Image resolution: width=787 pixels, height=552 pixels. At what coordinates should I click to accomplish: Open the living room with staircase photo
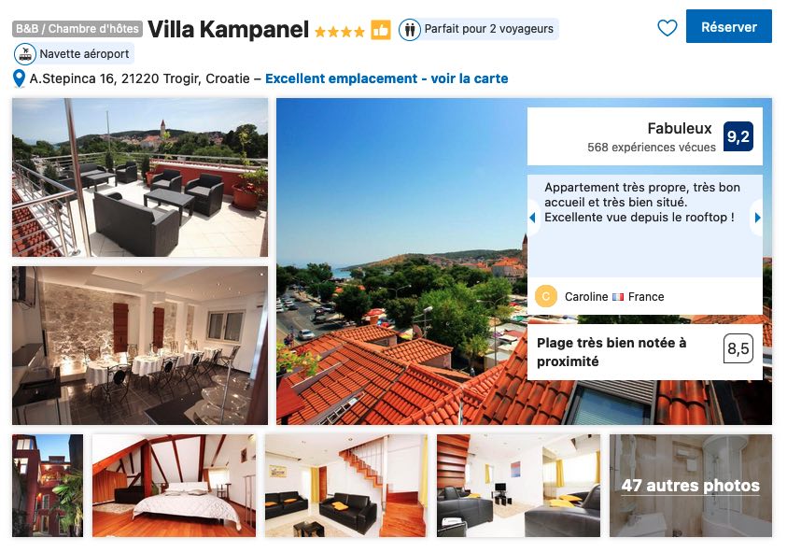pos(345,486)
